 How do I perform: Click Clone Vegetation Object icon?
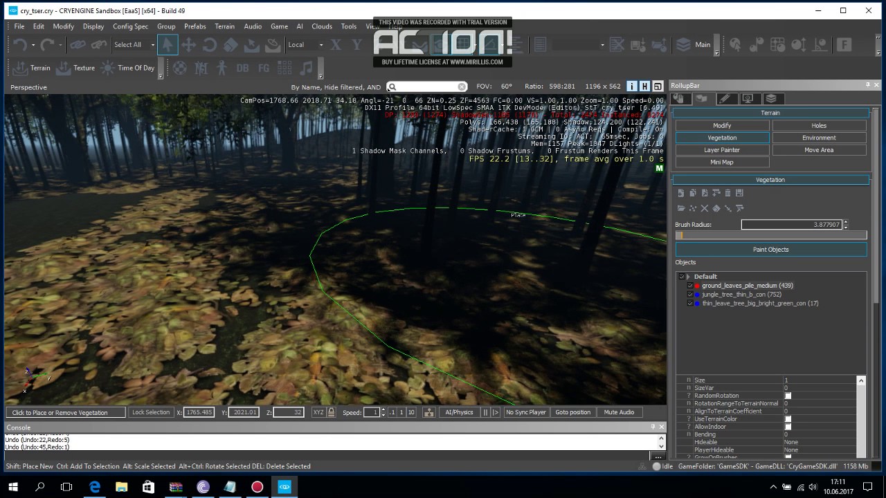pyautogui.click(x=693, y=193)
